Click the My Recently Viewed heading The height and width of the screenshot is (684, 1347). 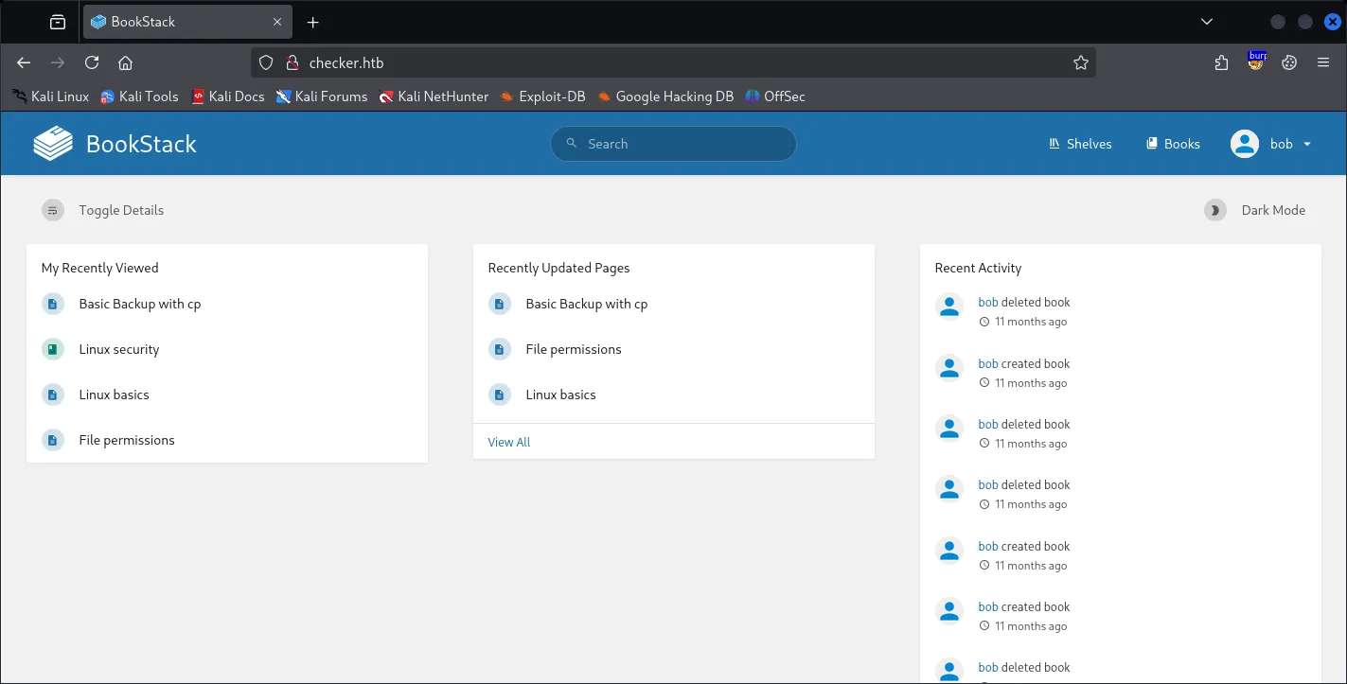100,268
